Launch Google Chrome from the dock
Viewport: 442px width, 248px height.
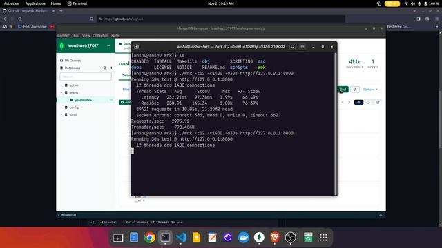pos(150,238)
